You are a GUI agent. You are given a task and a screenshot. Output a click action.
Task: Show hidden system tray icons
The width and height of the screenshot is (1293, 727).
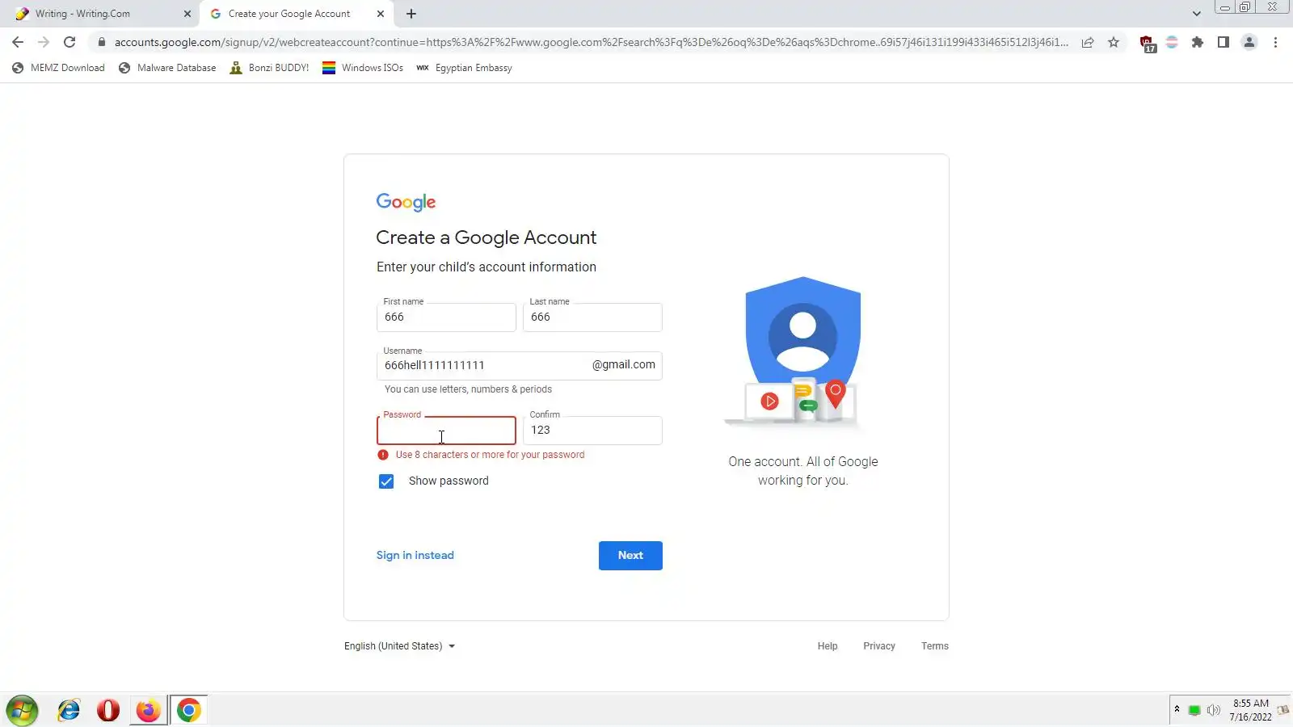click(x=1177, y=709)
